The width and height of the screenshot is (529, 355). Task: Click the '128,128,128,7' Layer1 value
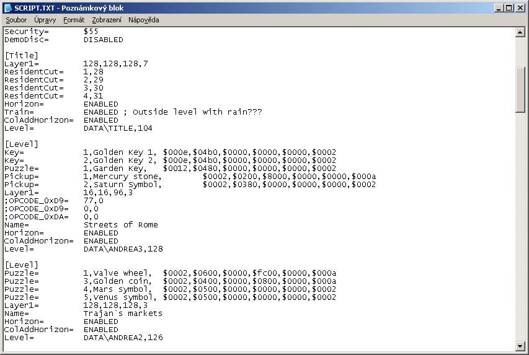pos(115,64)
